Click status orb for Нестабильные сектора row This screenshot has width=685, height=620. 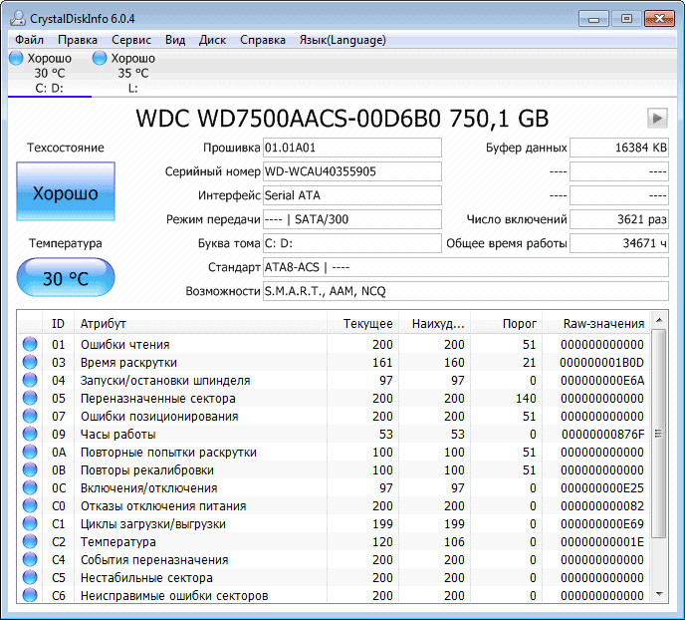30,577
